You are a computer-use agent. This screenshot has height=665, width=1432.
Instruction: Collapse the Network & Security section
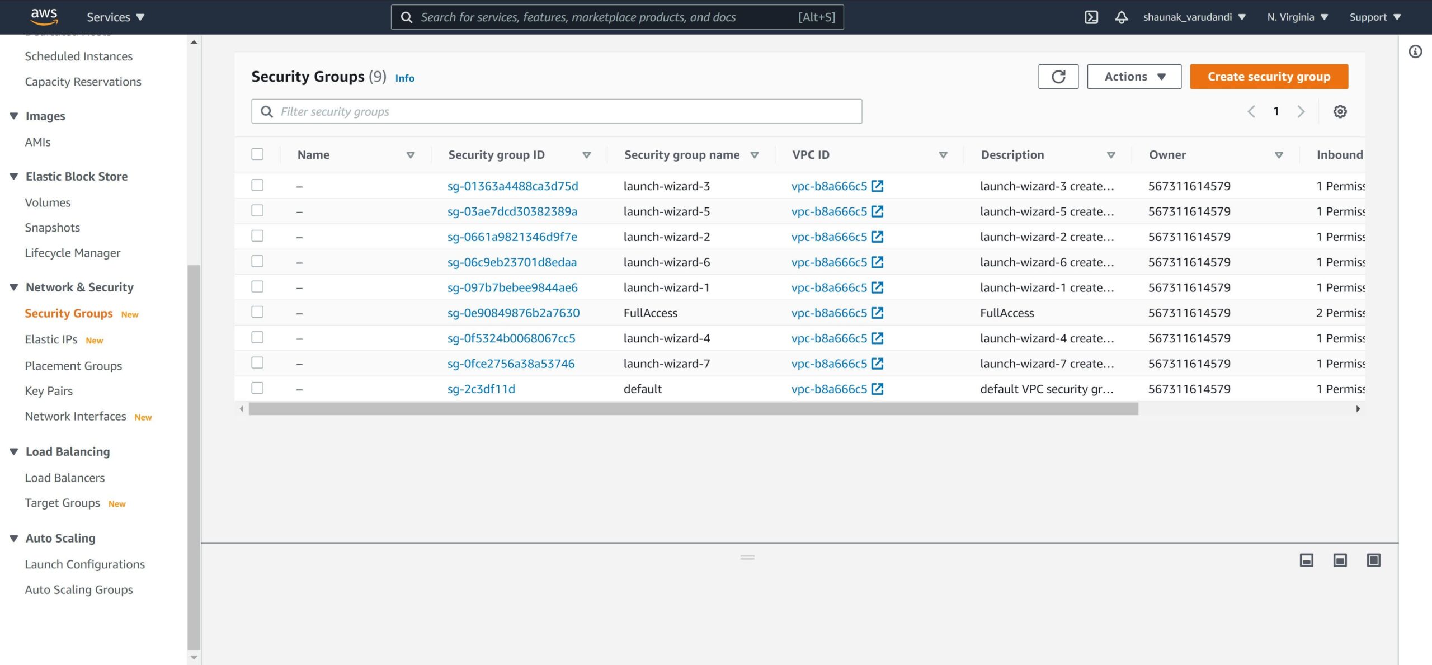tap(14, 287)
